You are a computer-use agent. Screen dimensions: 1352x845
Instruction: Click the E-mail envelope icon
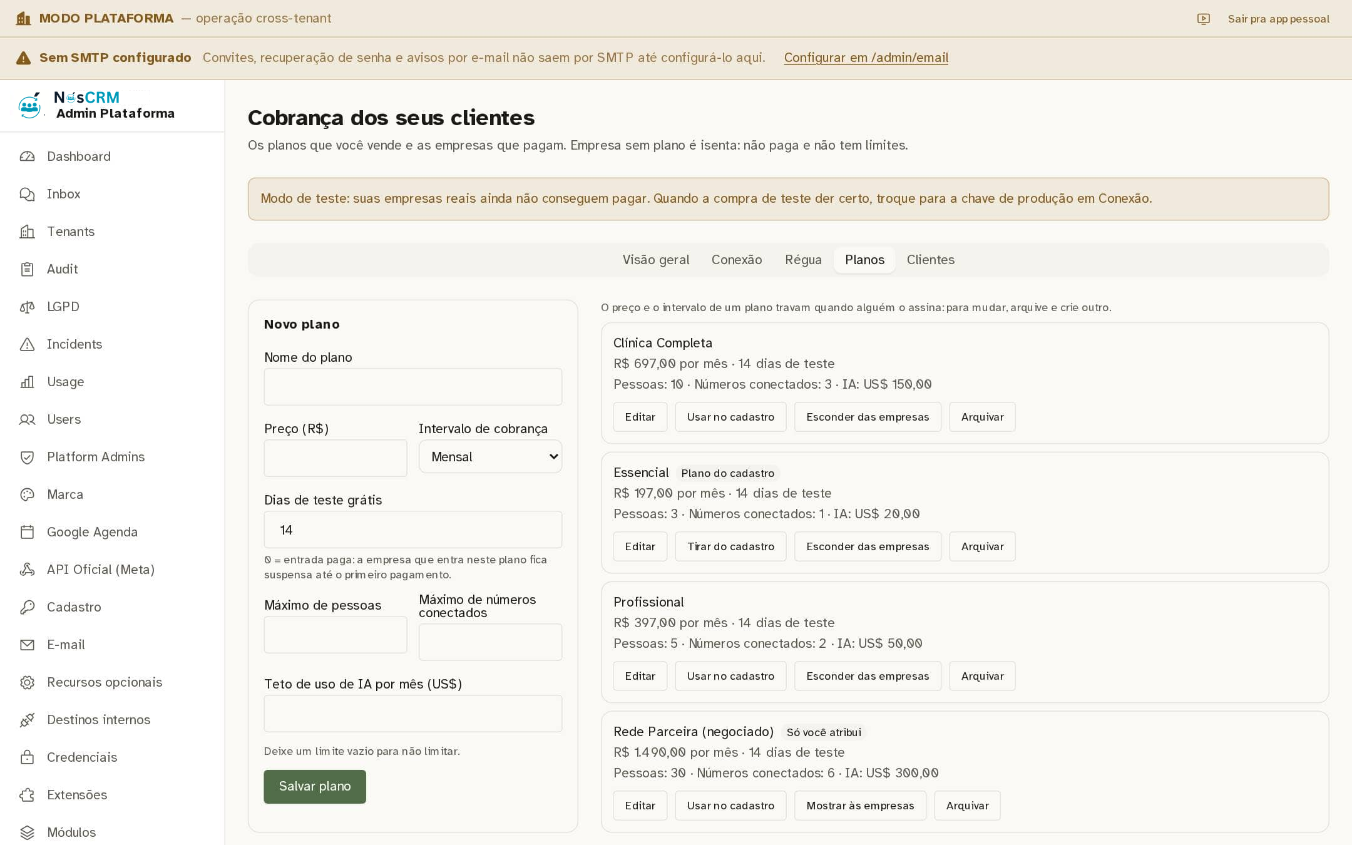click(27, 645)
